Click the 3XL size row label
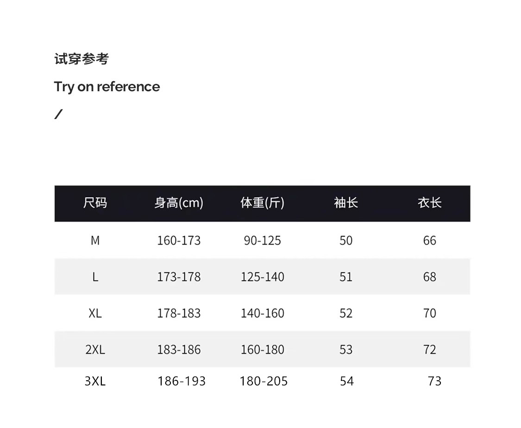The width and height of the screenshot is (521, 428). tap(95, 381)
